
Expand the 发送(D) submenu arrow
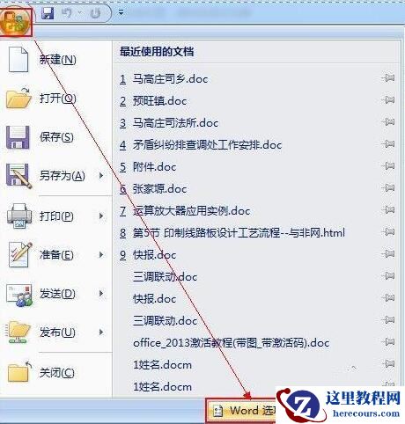pyautogui.click(x=101, y=293)
